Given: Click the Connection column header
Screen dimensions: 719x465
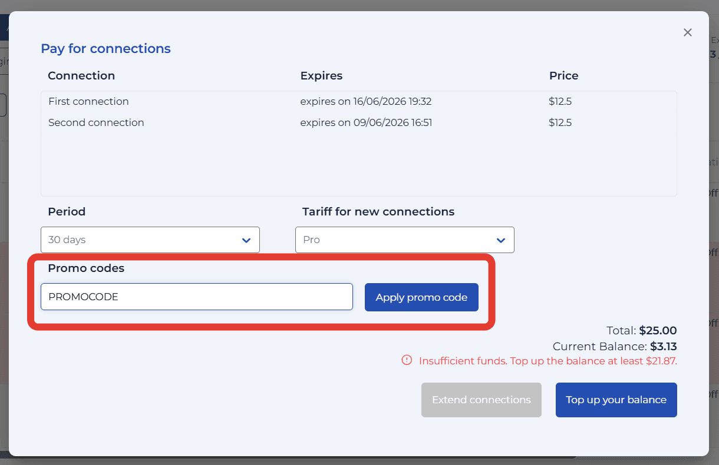Looking at the screenshot, I should click(81, 76).
